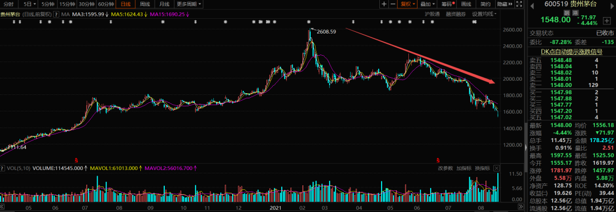Click the red S marker near 06 2021

coord(437,160)
